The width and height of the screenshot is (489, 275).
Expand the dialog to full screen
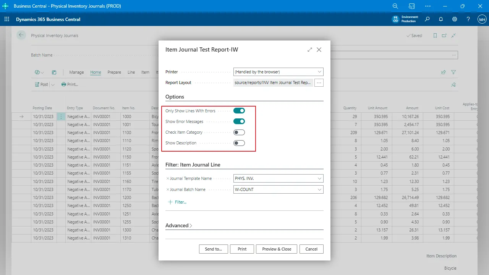coord(310,50)
